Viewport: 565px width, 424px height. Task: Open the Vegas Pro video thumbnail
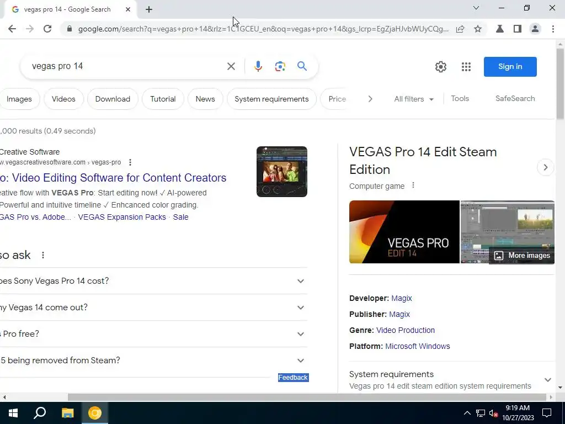(282, 172)
